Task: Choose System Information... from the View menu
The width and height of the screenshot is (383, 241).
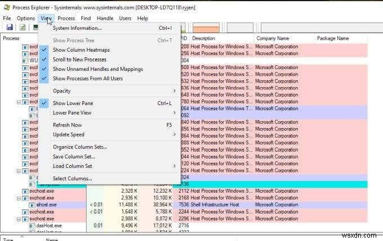Action: 109,28
